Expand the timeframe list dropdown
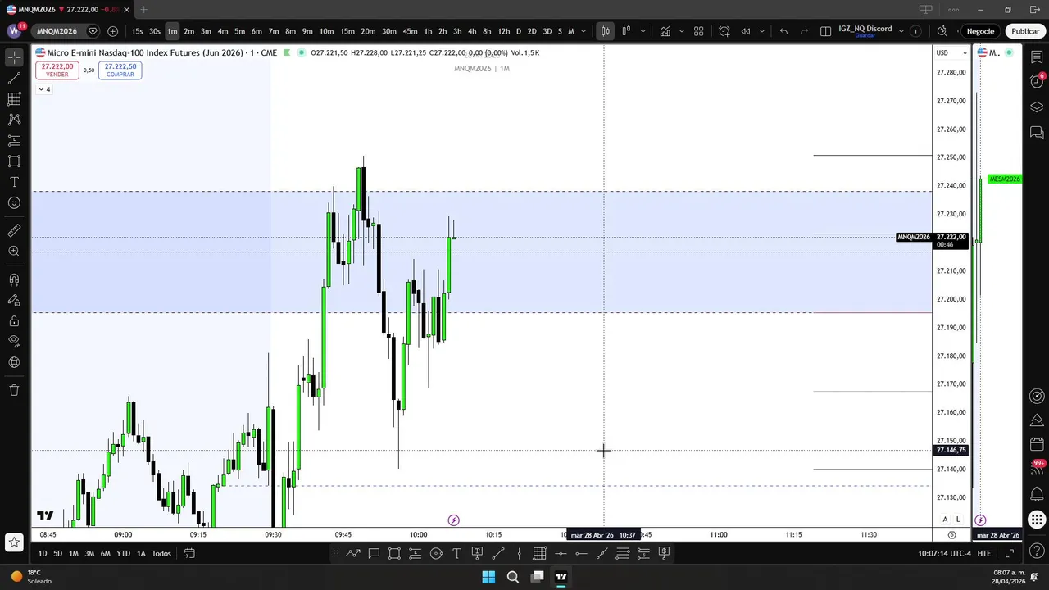 click(x=584, y=31)
